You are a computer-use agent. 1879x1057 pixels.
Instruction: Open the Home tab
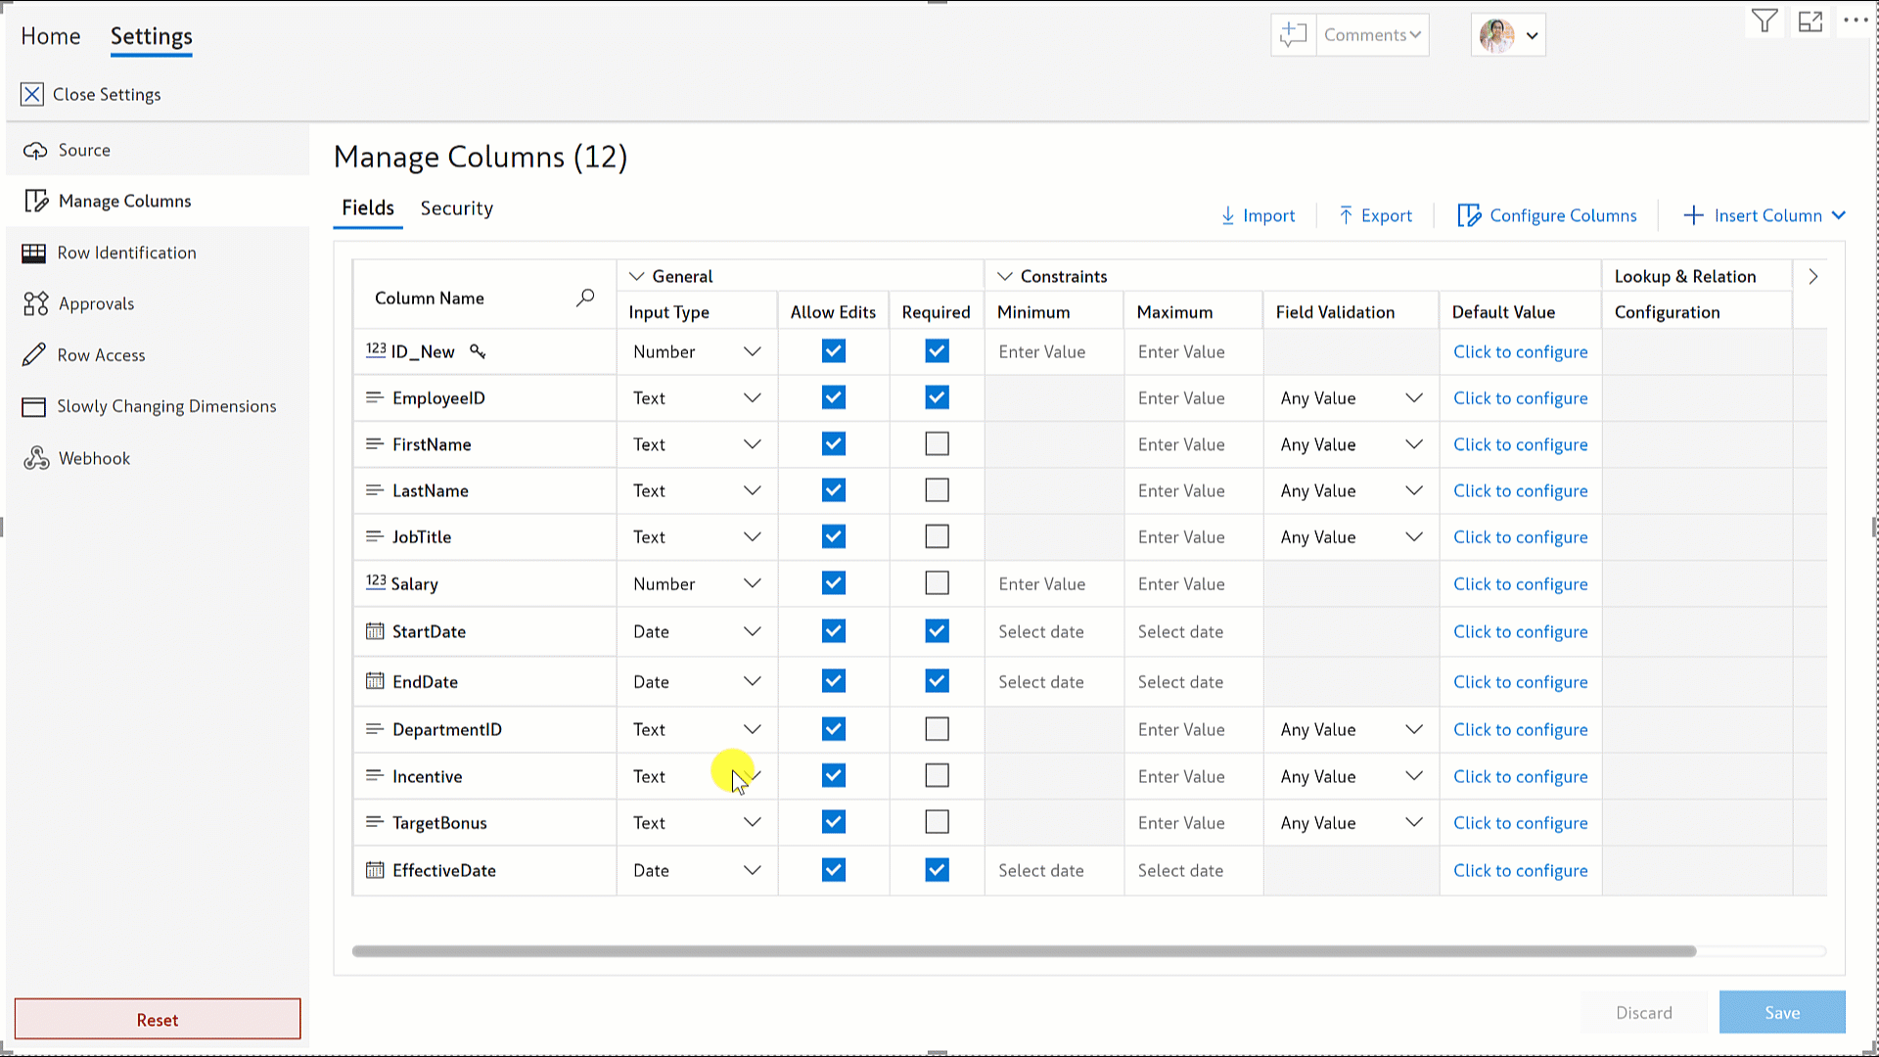point(51,36)
